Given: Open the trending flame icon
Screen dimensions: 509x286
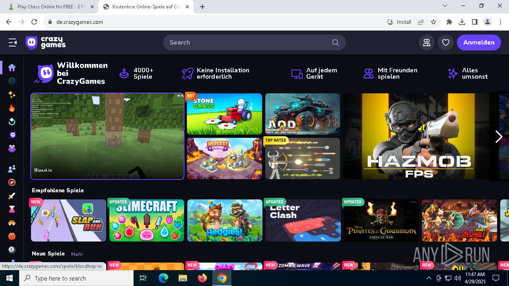Looking at the screenshot, I should coord(12,108).
